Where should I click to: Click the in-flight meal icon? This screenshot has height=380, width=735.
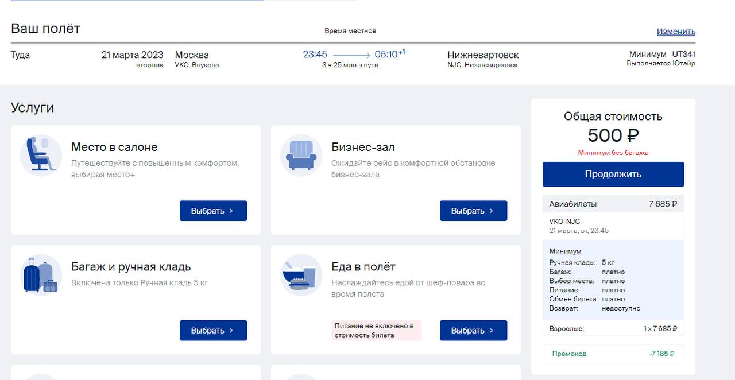(301, 275)
